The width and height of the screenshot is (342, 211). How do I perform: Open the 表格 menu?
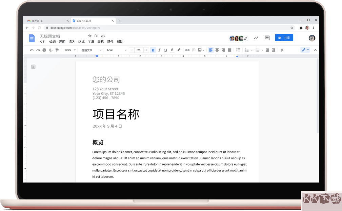tap(101, 42)
